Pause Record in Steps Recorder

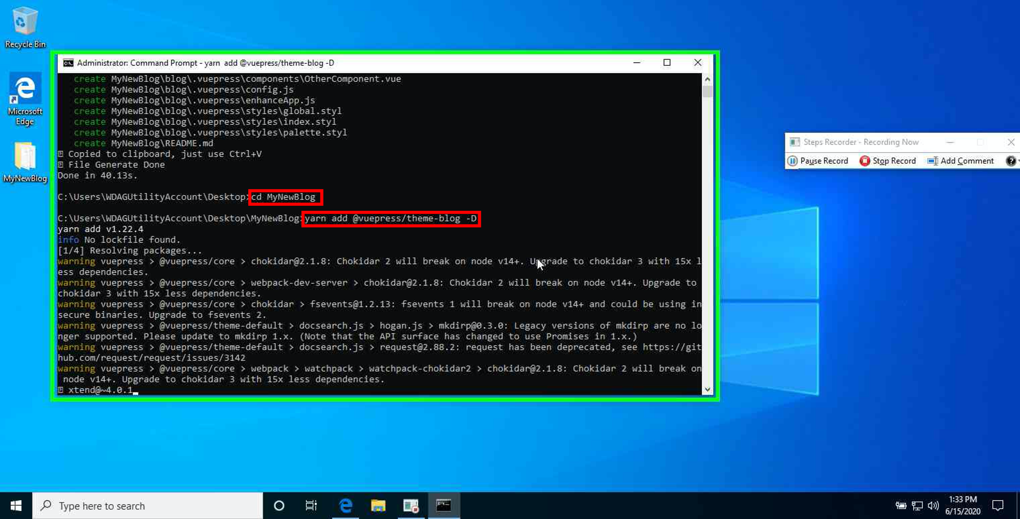(x=818, y=161)
